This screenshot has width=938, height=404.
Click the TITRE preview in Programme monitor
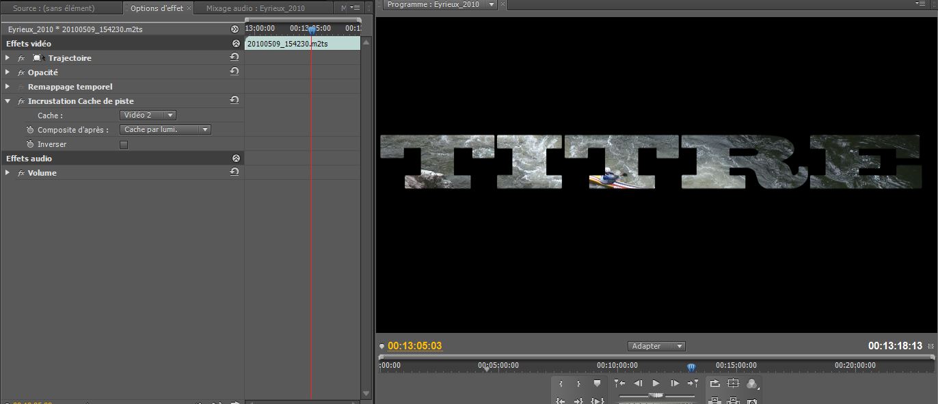(x=650, y=161)
